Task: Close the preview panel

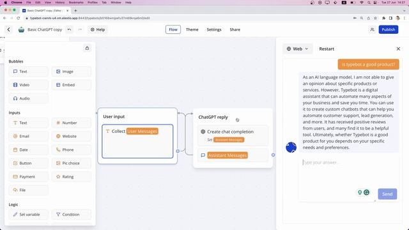Action: [398, 49]
